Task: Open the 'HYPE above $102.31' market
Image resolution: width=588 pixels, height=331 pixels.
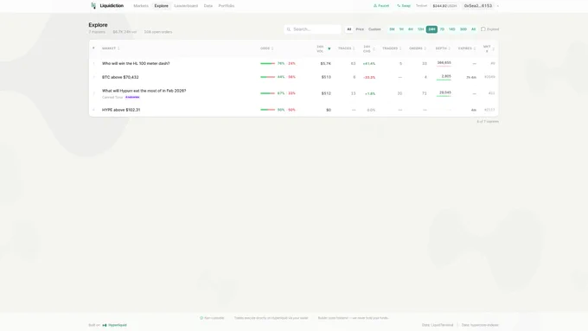Action: (x=121, y=110)
